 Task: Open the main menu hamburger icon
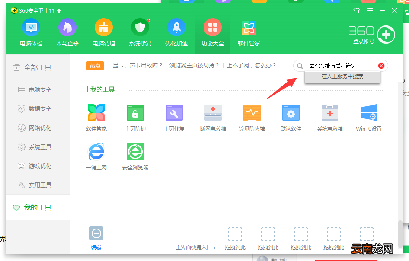(x=369, y=11)
